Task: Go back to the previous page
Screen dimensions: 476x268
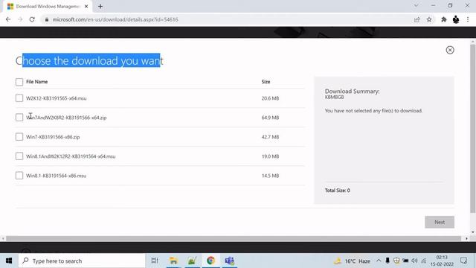Action: pos(8,19)
